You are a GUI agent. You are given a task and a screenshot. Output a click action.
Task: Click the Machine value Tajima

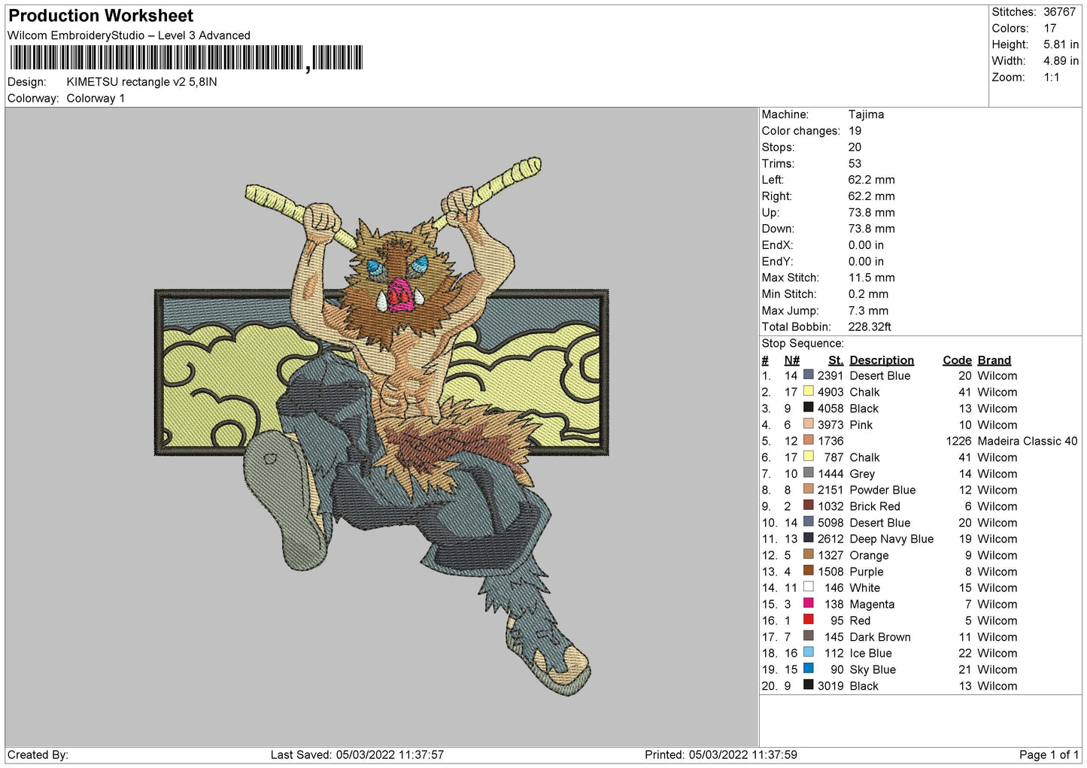coord(866,114)
